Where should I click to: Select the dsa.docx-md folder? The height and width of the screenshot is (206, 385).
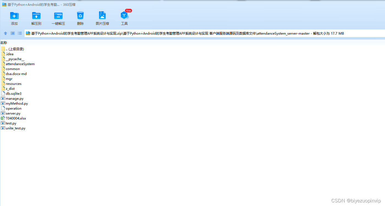click(14, 74)
